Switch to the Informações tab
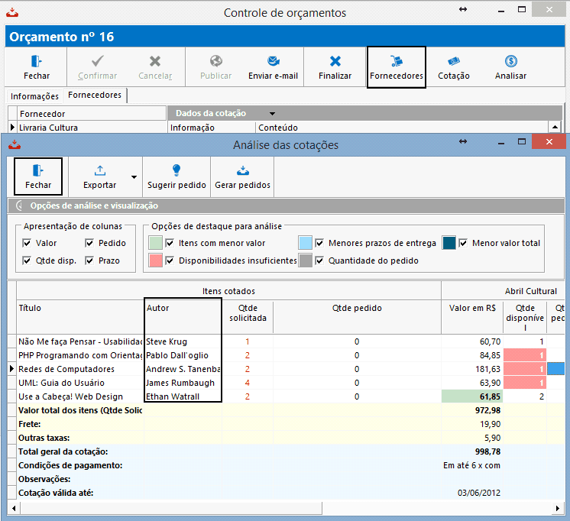The image size is (570, 521). click(34, 96)
